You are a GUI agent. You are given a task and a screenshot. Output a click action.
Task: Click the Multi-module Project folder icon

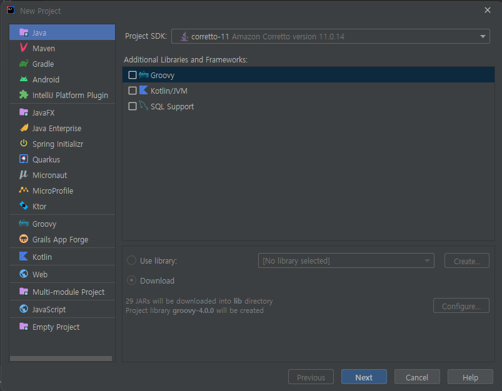[24, 292]
